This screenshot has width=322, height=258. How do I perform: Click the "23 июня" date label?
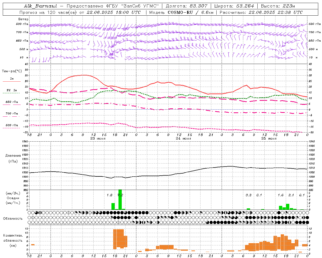[x=98, y=139]
